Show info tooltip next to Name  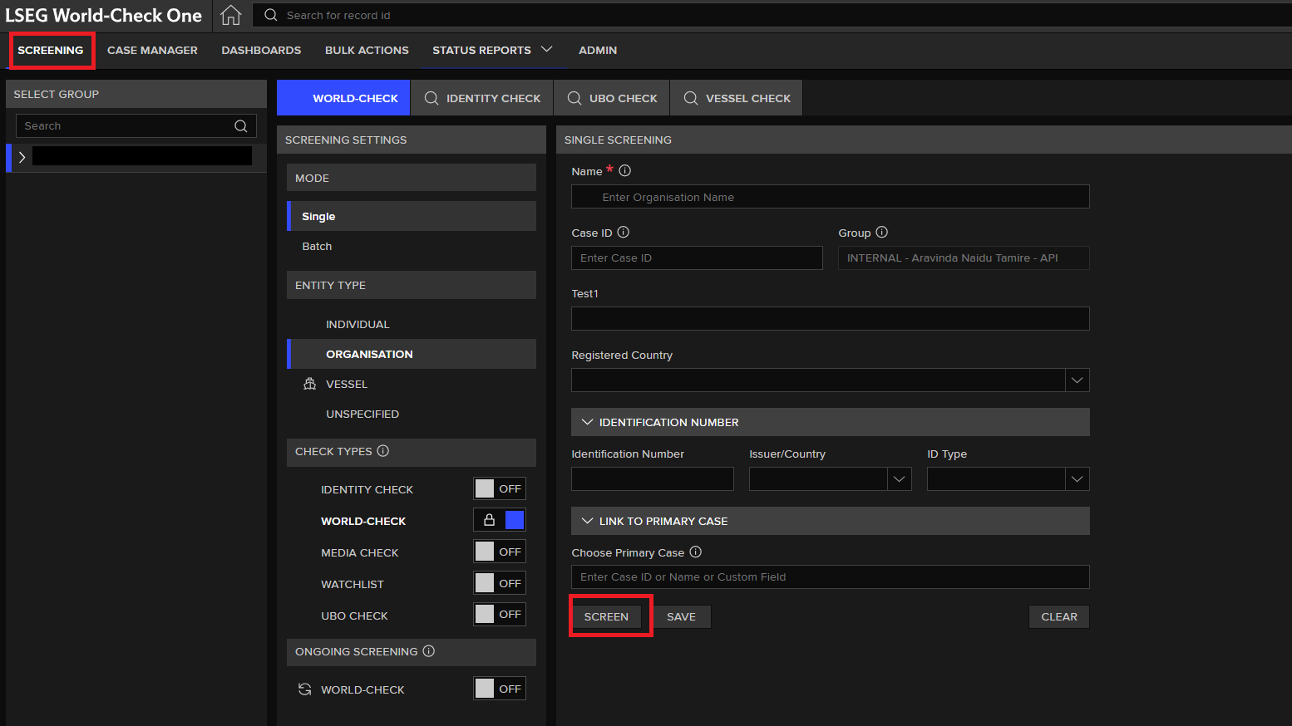[x=625, y=170]
